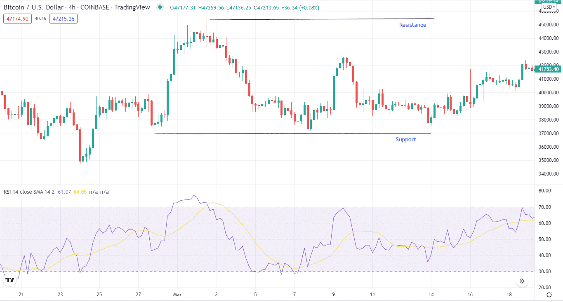Click the 70.00 RSI axis label
This screenshot has height=302, width=563.
(x=545, y=207)
